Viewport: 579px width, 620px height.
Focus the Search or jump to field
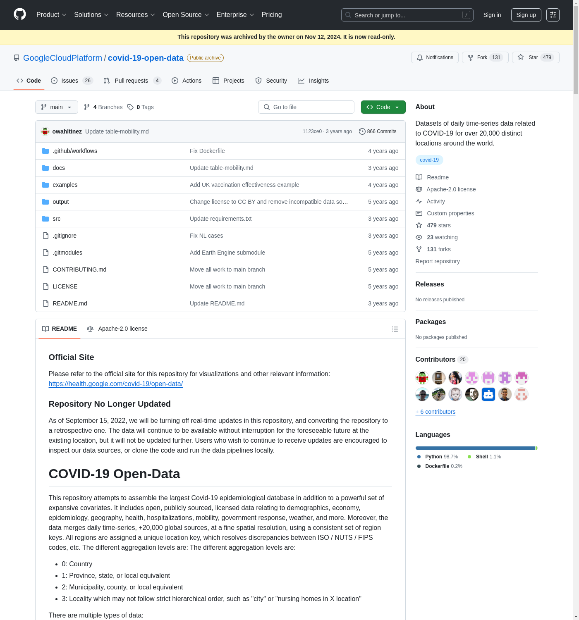[x=407, y=15]
